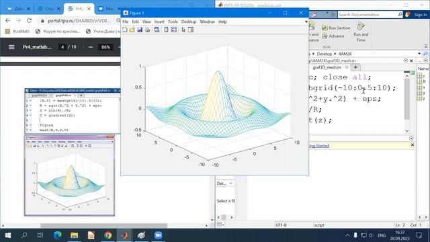Open Zoom from the taskbar

click(x=158, y=235)
